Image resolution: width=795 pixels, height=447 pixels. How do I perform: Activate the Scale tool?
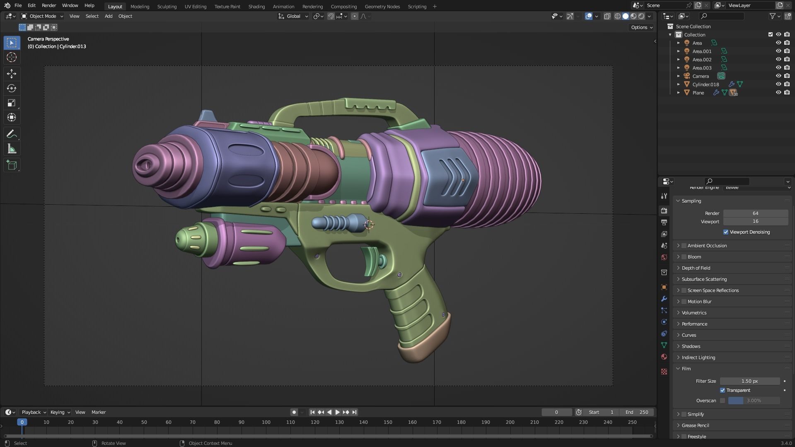coord(12,103)
